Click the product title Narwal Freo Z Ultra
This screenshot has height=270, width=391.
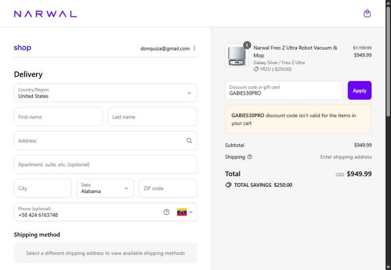pyautogui.click(x=295, y=51)
